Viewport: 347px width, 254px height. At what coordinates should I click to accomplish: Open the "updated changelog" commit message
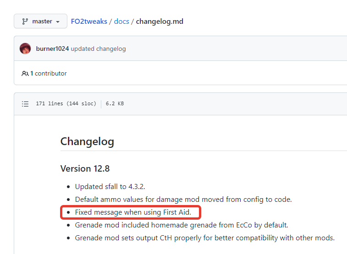[98, 49]
